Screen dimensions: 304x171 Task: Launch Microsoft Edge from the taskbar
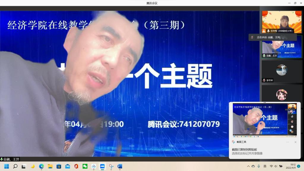(x=41, y=166)
